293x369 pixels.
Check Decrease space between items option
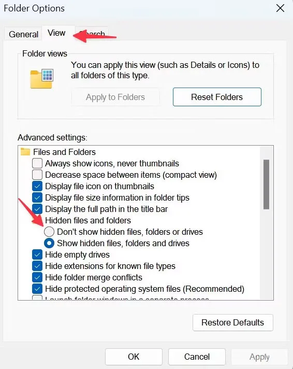click(x=37, y=175)
